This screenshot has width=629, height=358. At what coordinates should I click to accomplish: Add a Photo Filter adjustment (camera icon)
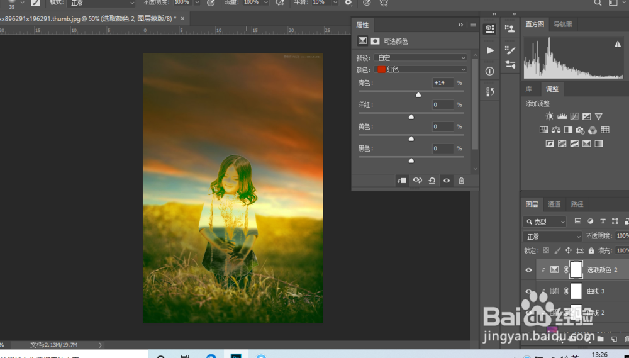tap(580, 130)
